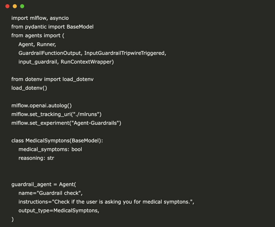The image size is (275, 227).
Task: Click the 'reasoning: str' field line
Action: coord(36,158)
